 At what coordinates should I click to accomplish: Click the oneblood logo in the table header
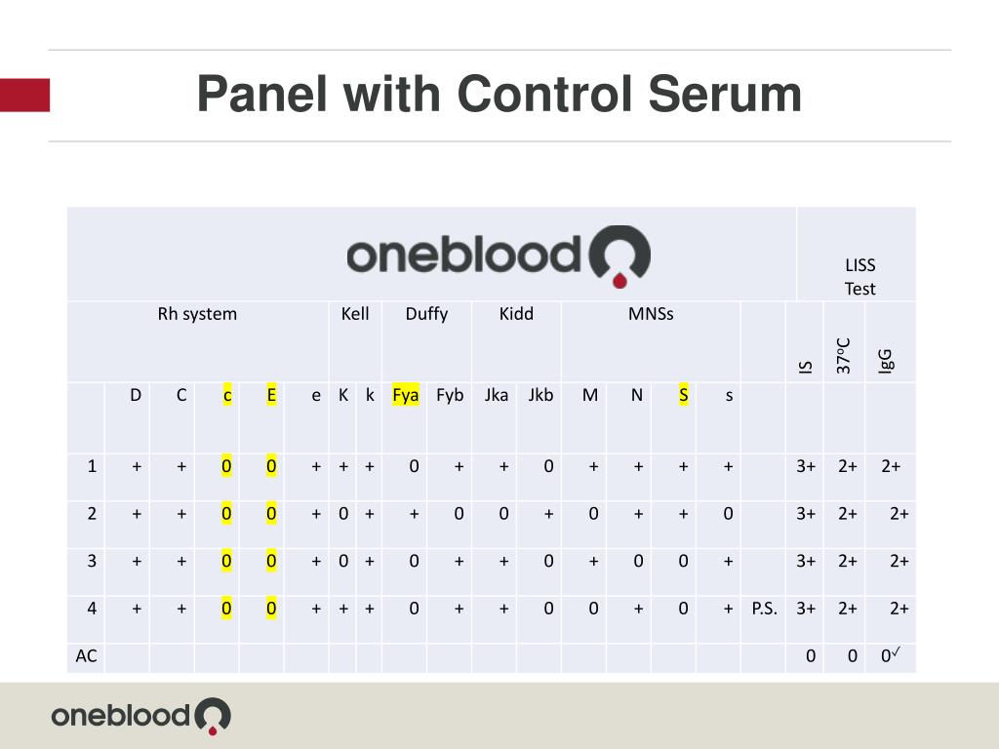[x=499, y=256]
